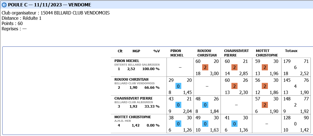313x136 pixels.
Task: Select CHAUSSIVERT PIERRE player row name
Action: [133, 98]
